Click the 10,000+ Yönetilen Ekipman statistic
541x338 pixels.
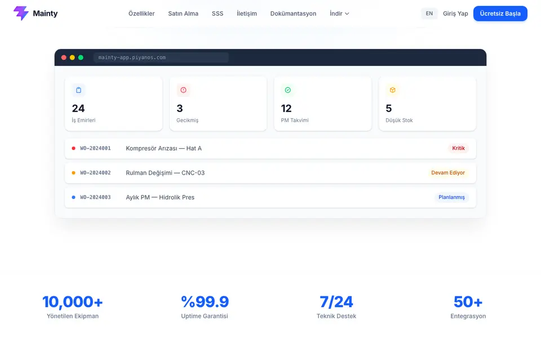click(73, 307)
